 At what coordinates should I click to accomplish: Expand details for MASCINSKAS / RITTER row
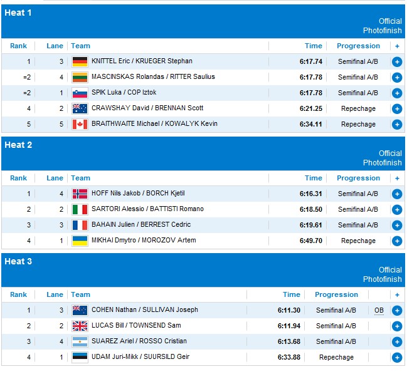[396, 77]
